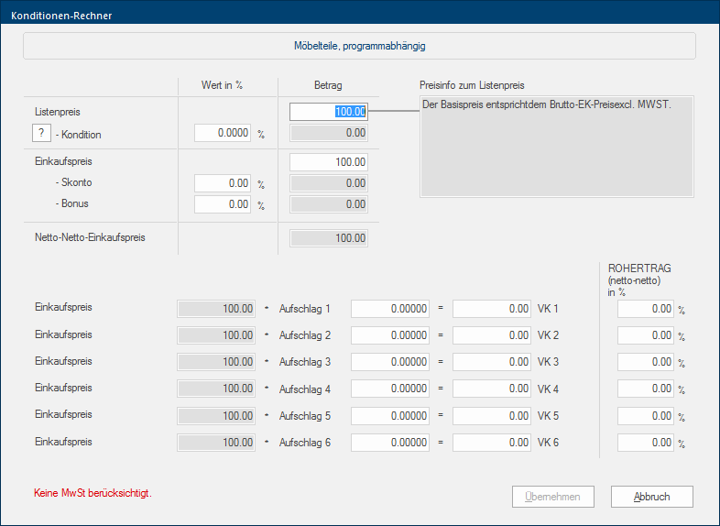Click the Aufschlag 5 factor field
This screenshot has width=720, height=526.
click(390, 416)
